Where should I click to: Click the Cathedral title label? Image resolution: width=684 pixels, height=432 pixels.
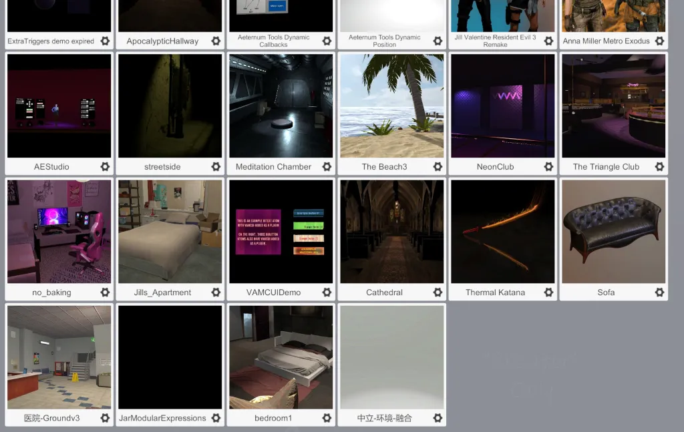384,292
